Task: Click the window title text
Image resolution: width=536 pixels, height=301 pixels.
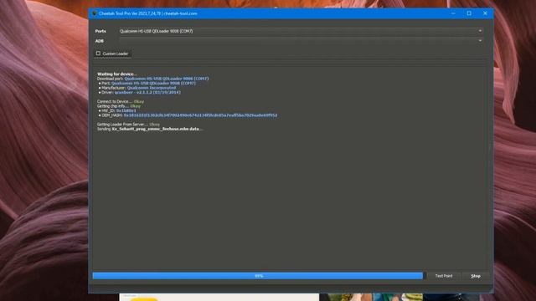Action: 147,13
